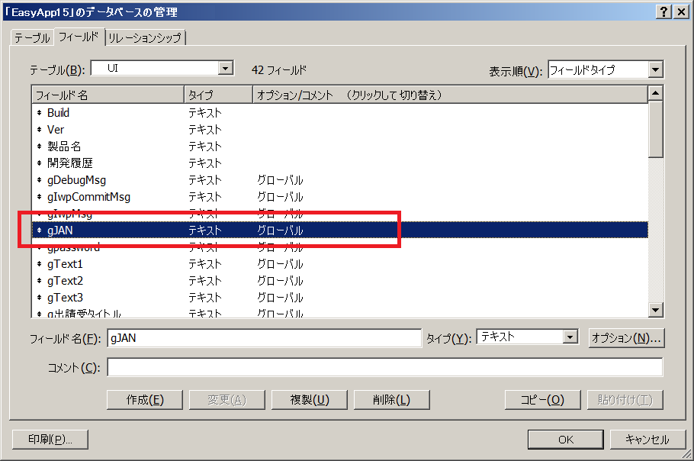Select the gDebugMsg field row

pos(340,180)
